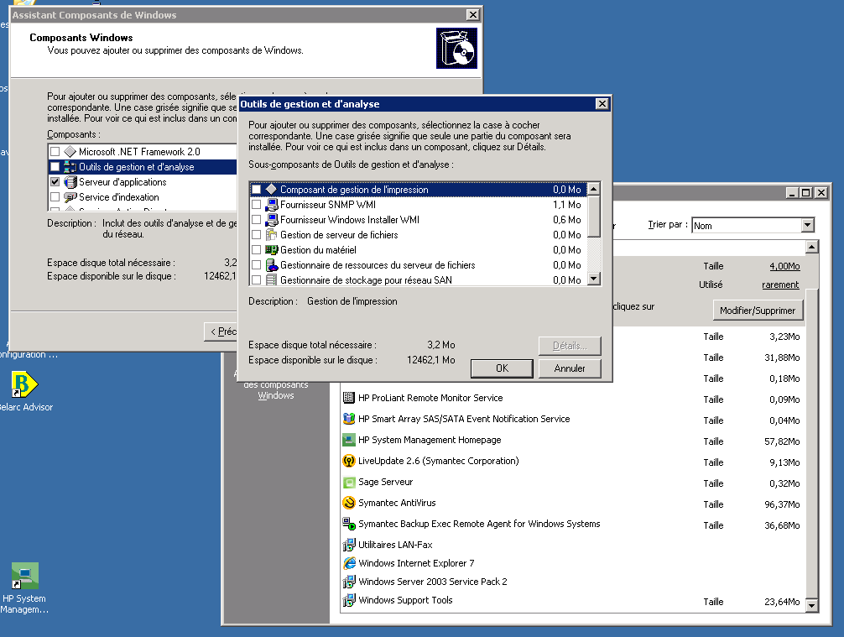
Task: Click the Gestion de serveur de fichiers icon
Action: pos(271,235)
